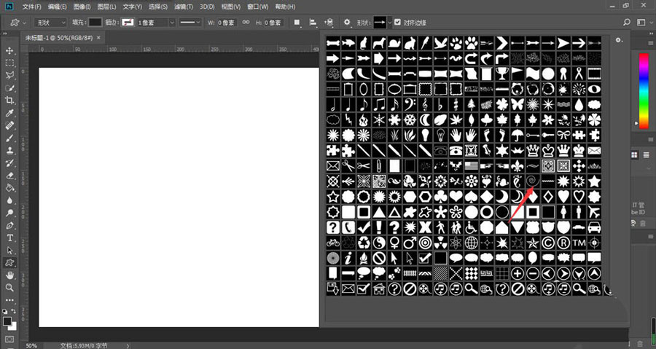
Task: Select the Eyedropper tool
Action: point(9,113)
